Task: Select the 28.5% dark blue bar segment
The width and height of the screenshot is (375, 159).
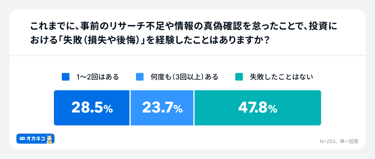Action: [x=92, y=108]
